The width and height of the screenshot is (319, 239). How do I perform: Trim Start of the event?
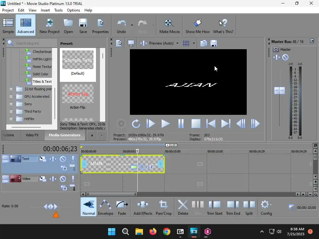[214, 207]
